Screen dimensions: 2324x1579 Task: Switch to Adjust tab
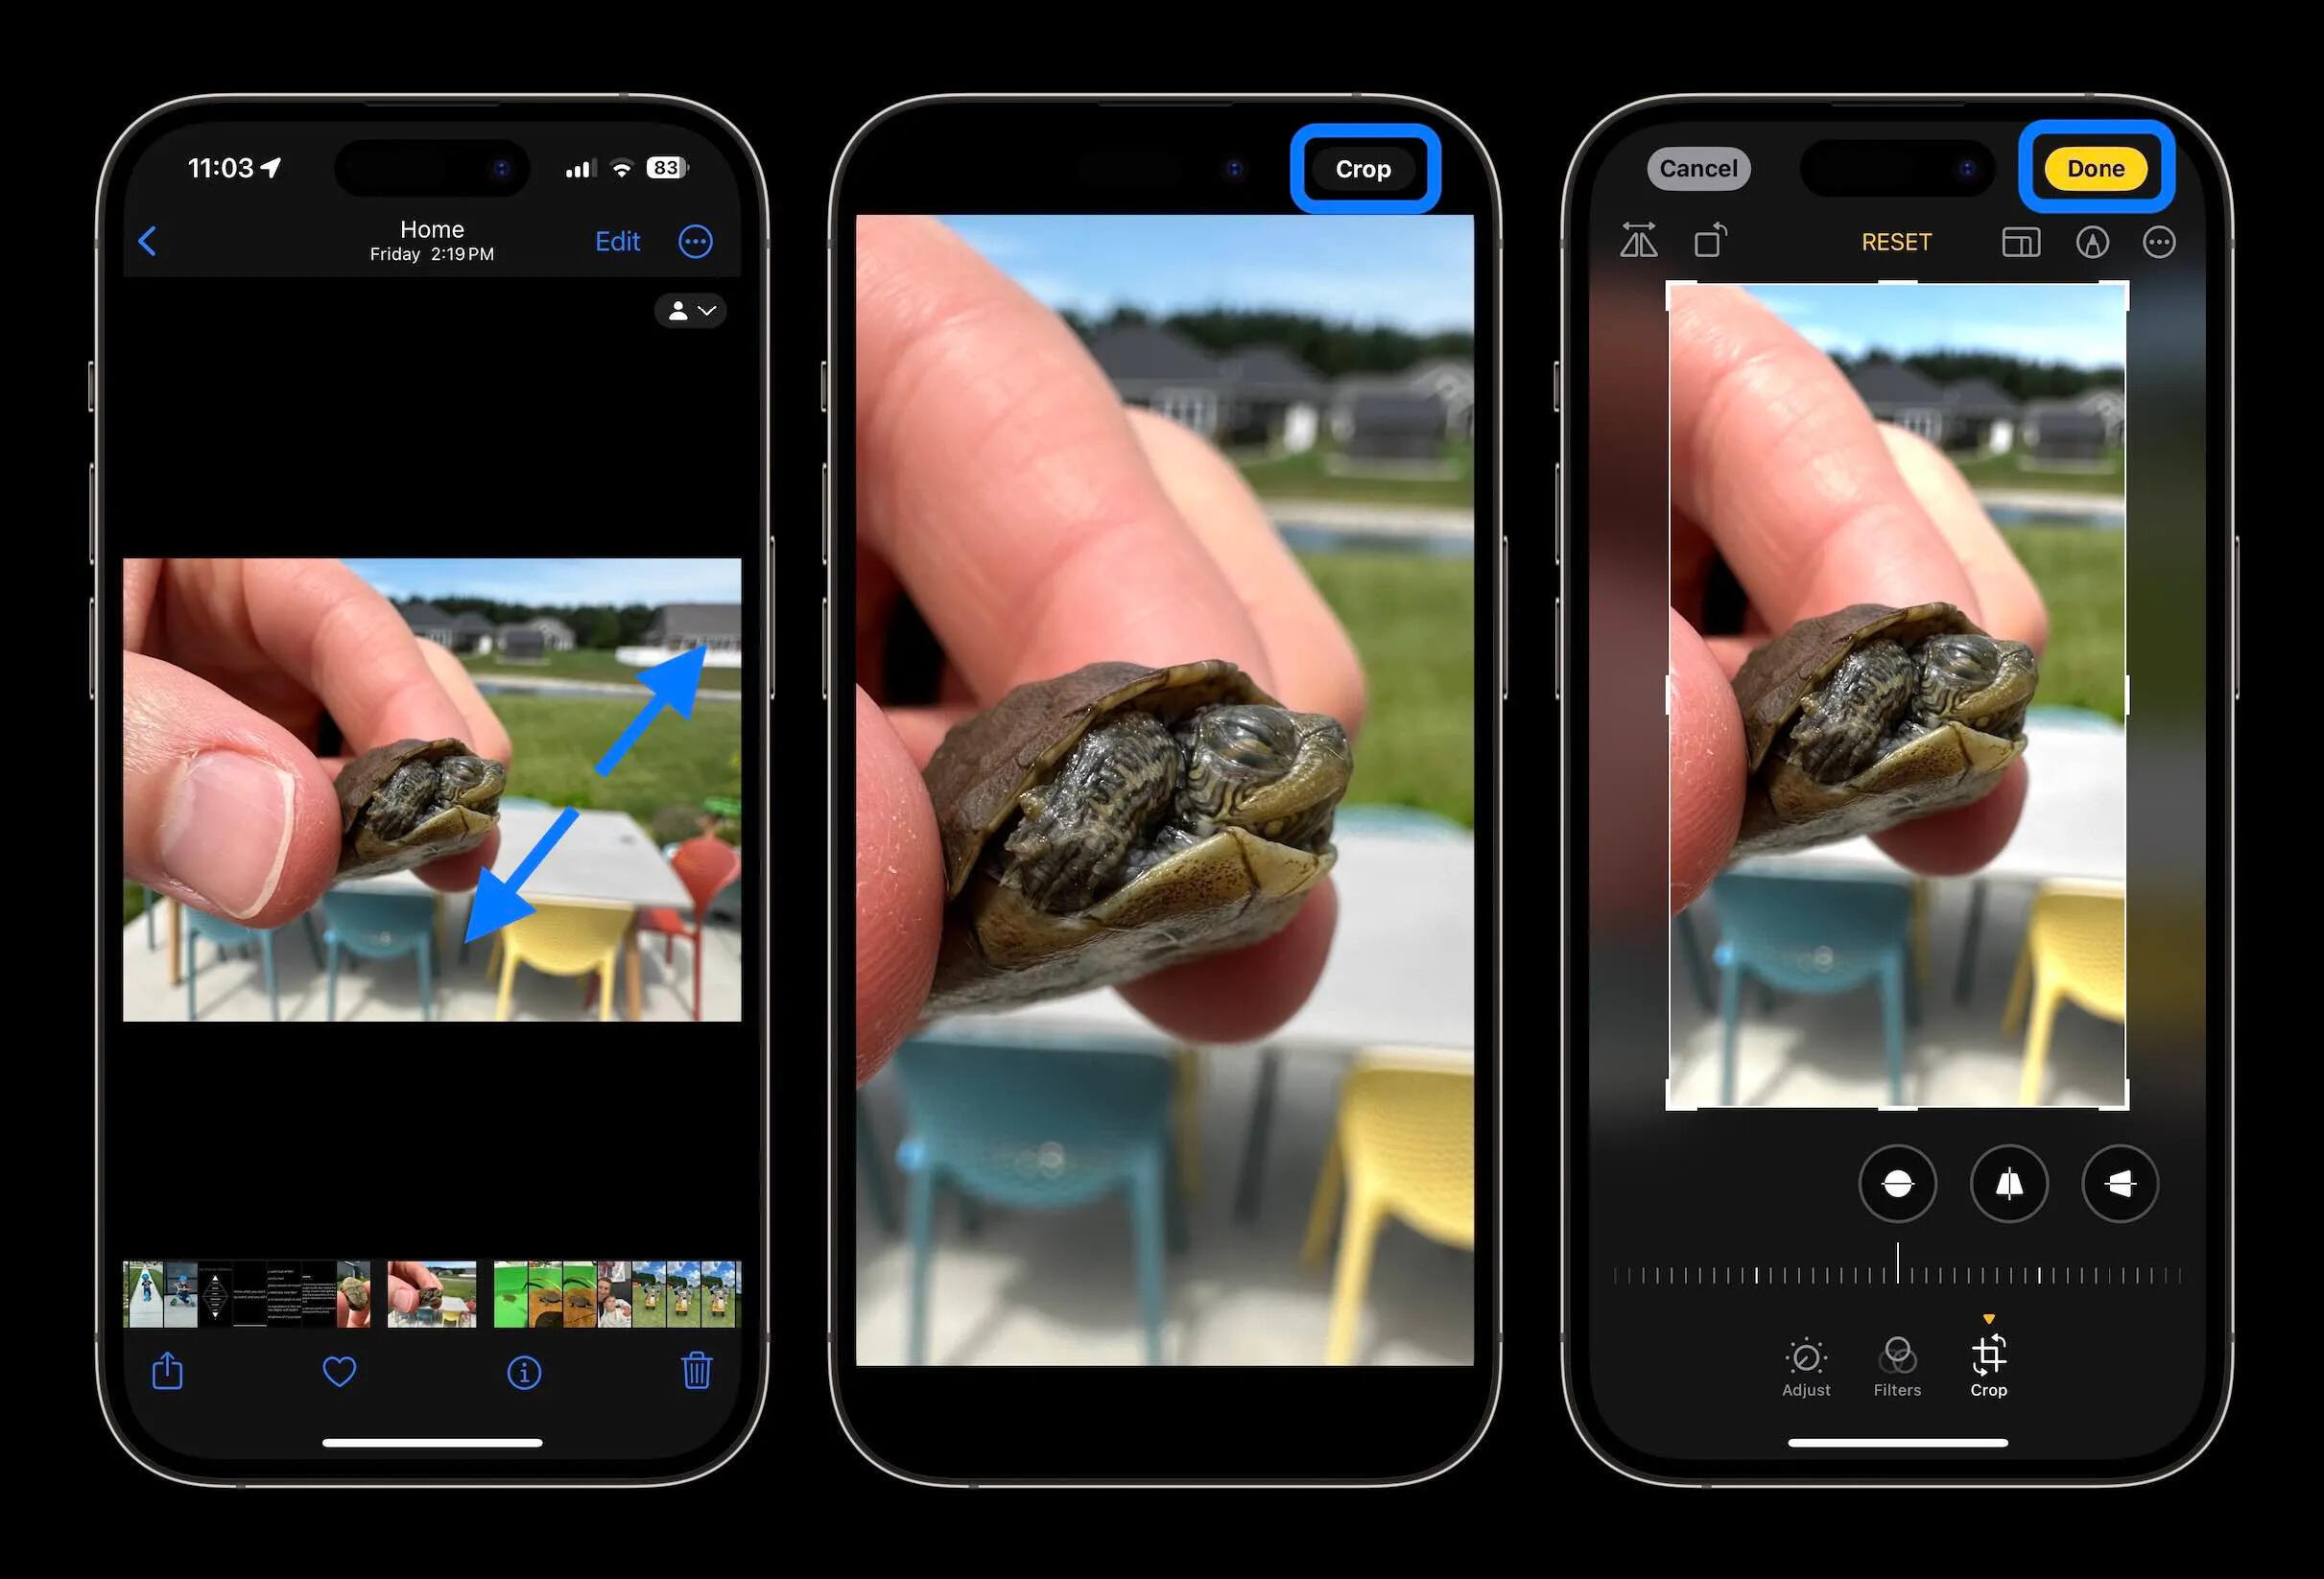(1804, 1366)
